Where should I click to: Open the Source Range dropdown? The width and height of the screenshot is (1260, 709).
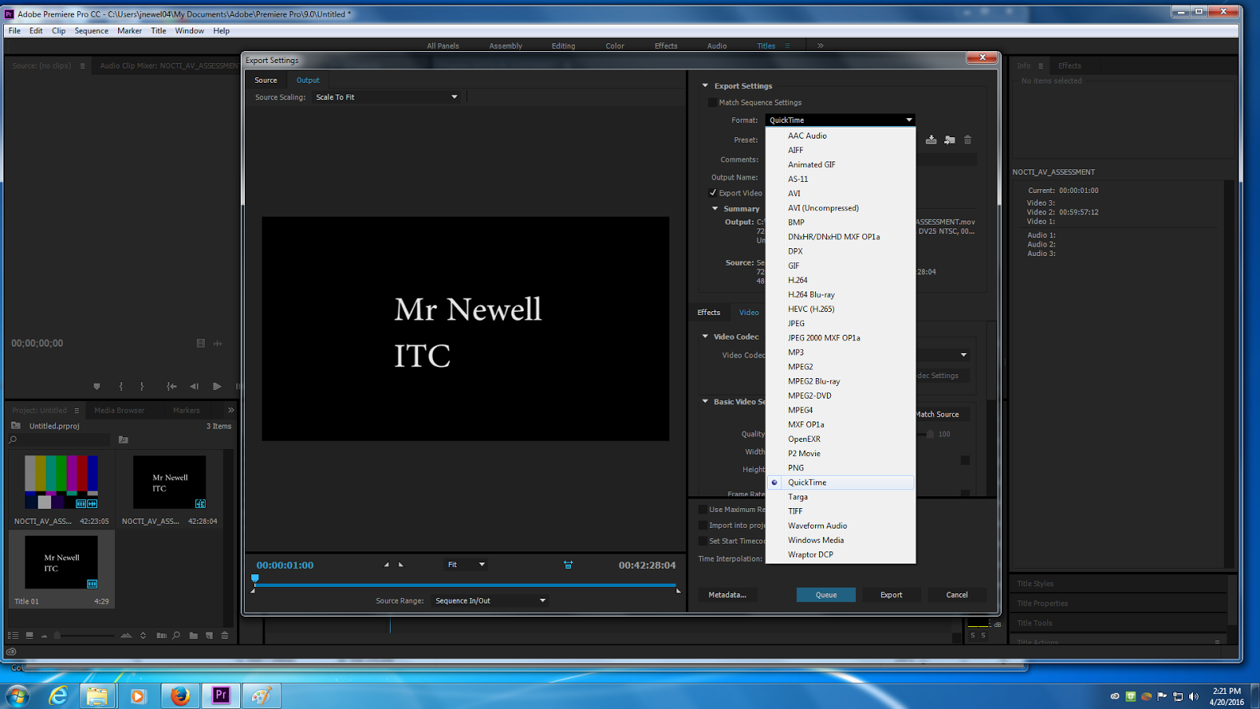(490, 600)
